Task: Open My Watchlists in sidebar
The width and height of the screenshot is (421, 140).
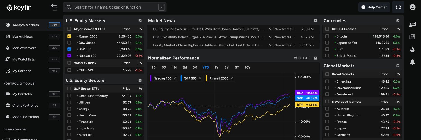Action: pyautogui.click(x=31, y=59)
